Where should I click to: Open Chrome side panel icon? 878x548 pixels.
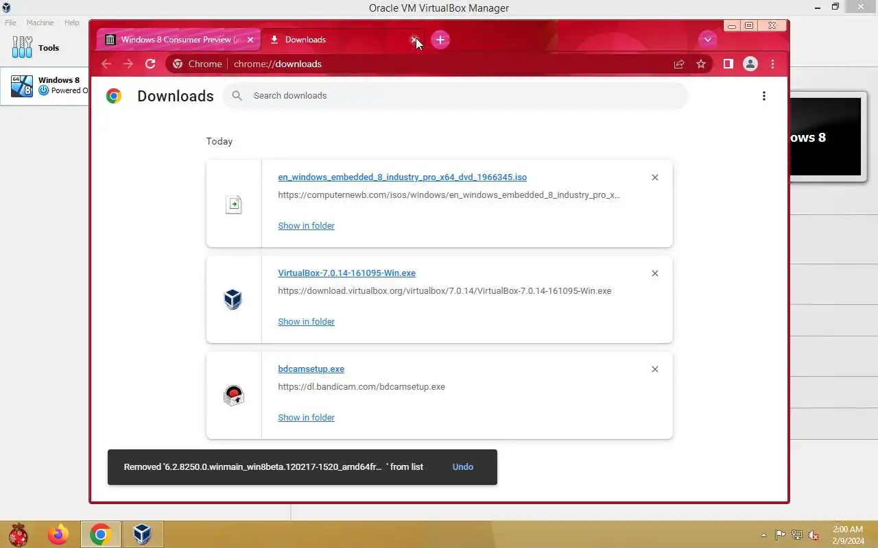point(728,64)
